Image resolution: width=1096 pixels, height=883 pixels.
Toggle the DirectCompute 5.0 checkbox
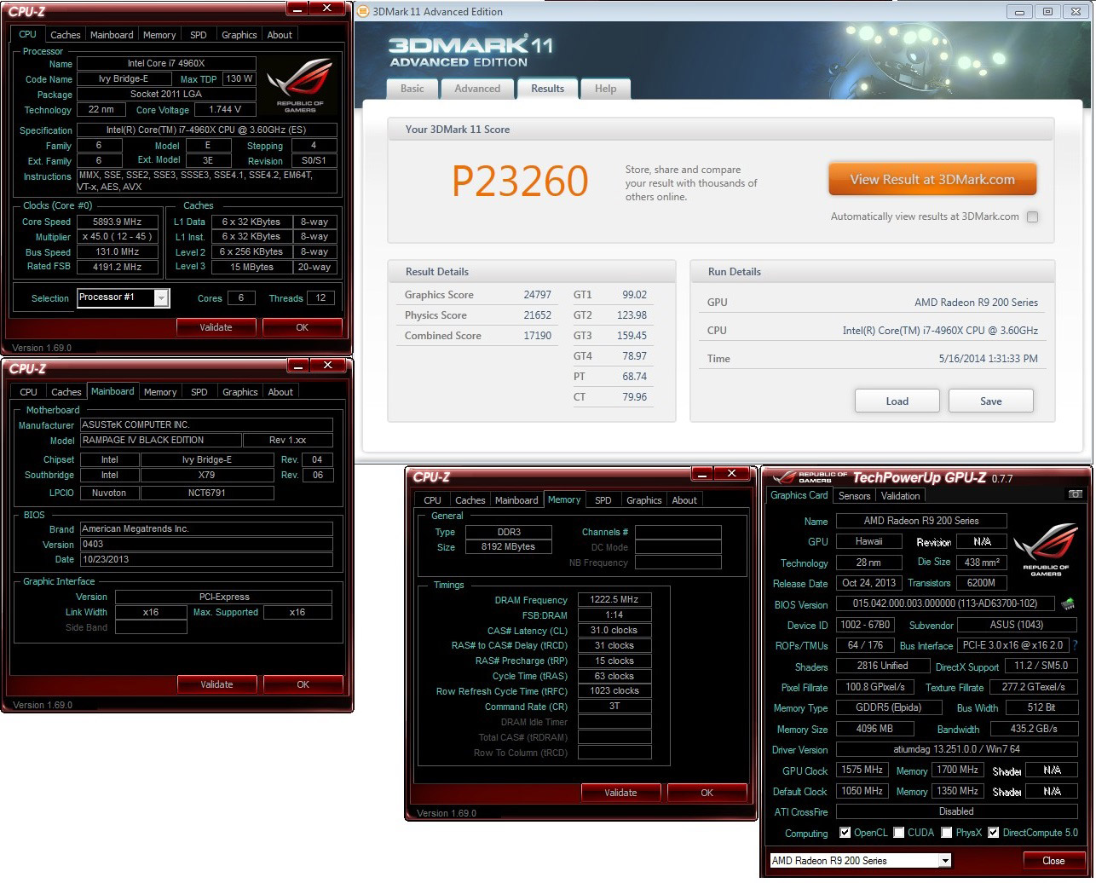993,833
